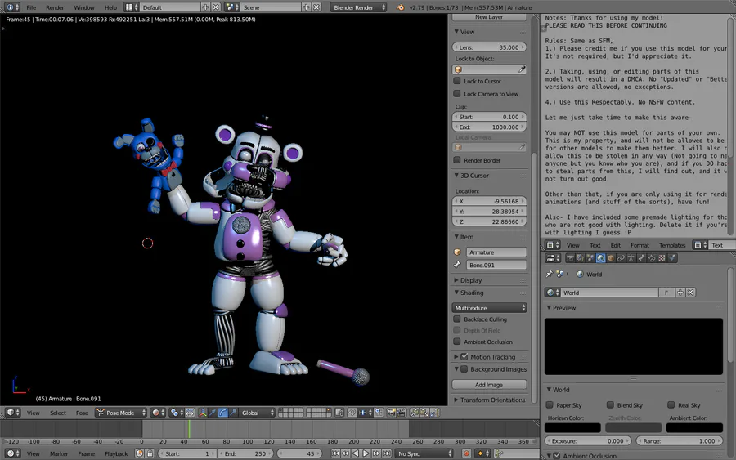This screenshot has height=460, width=736.
Task: Click the timeline record button
Action: 466,453
